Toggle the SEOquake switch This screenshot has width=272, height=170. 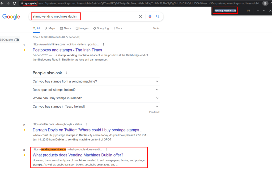(17, 40)
